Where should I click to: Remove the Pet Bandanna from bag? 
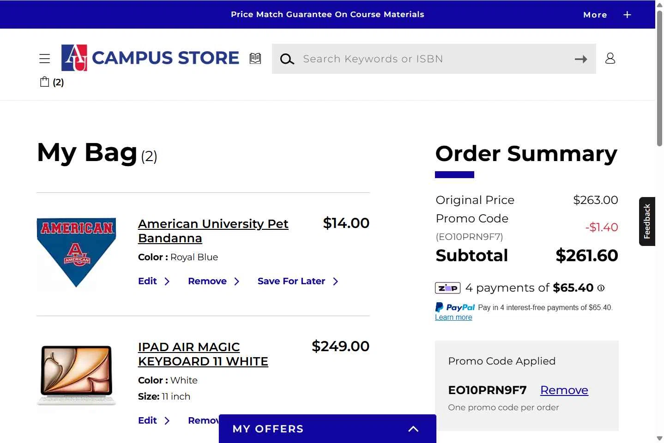tap(213, 281)
